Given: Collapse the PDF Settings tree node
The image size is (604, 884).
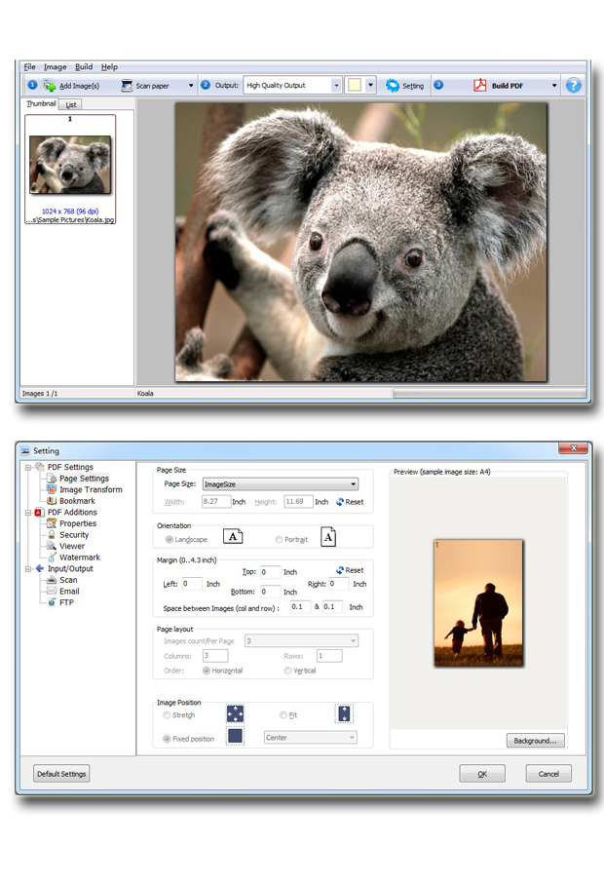Looking at the screenshot, I should [x=27, y=468].
